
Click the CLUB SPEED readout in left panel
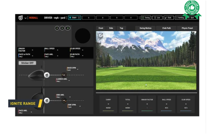pos(77,50)
